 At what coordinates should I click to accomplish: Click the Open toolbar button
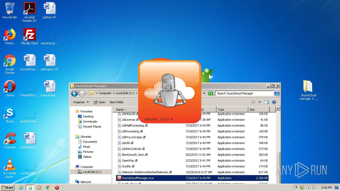pyautogui.click(x=99, y=102)
